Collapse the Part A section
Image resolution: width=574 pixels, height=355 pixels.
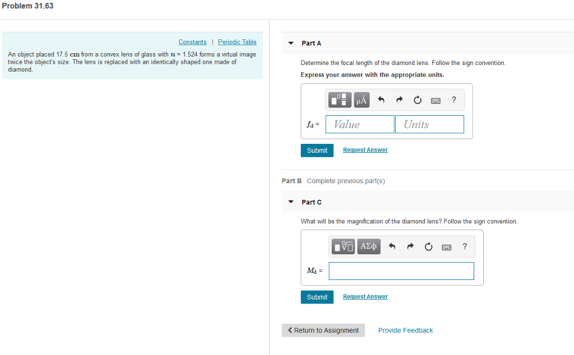(x=290, y=43)
